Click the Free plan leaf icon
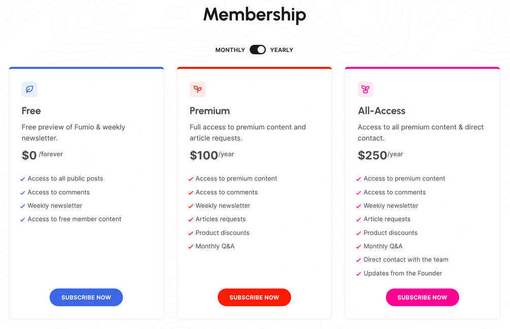This screenshot has height=329, width=510. pos(29,89)
